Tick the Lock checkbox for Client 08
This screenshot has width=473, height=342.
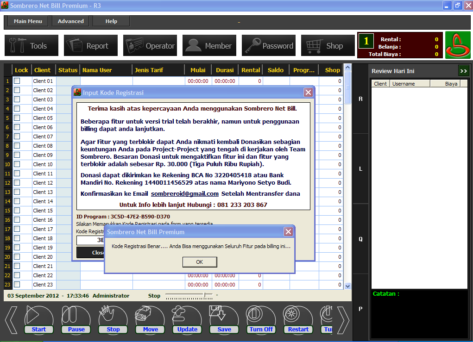tap(17, 145)
